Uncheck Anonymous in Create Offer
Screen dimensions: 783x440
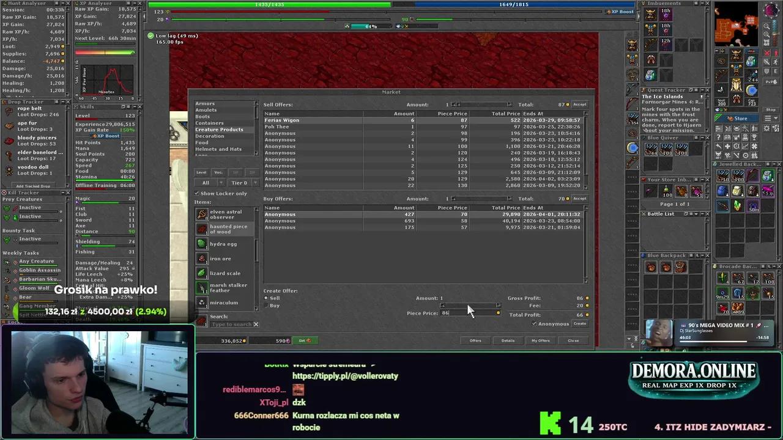point(534,324)
